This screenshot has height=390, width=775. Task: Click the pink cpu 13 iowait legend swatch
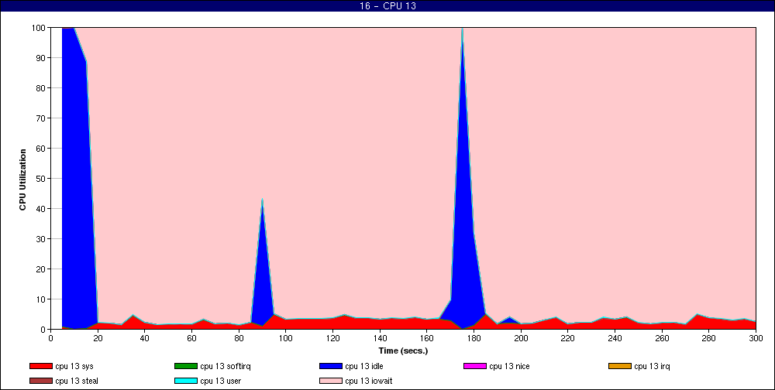click(331, 381)
